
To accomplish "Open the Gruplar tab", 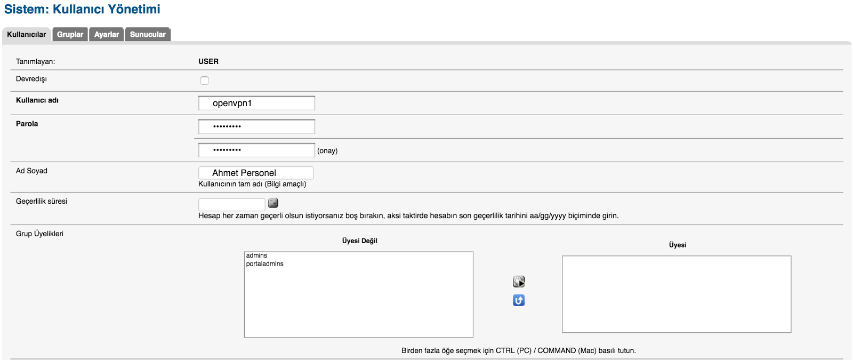I will 70,35.
